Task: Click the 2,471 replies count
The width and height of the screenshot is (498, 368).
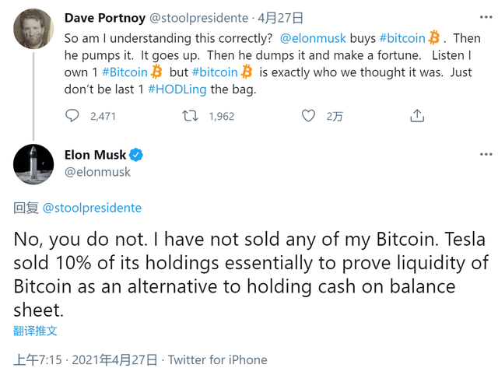Action: 103,116
